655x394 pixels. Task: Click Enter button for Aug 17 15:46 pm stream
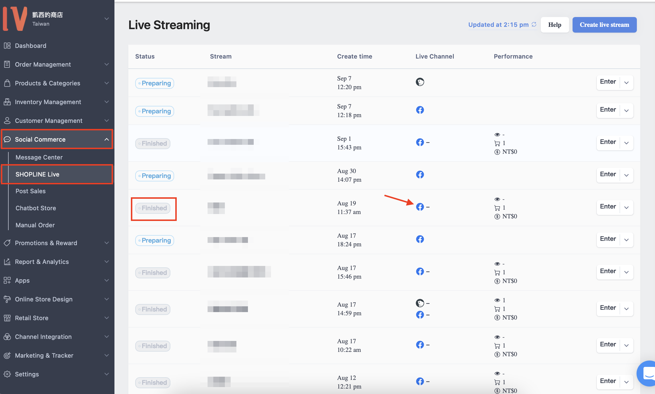[x=608, y=271]
